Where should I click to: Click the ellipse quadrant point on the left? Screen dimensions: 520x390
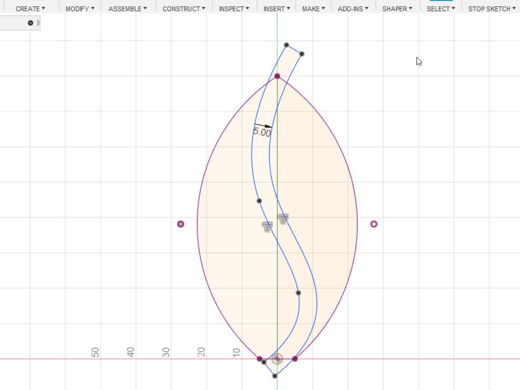click(181, 224)
